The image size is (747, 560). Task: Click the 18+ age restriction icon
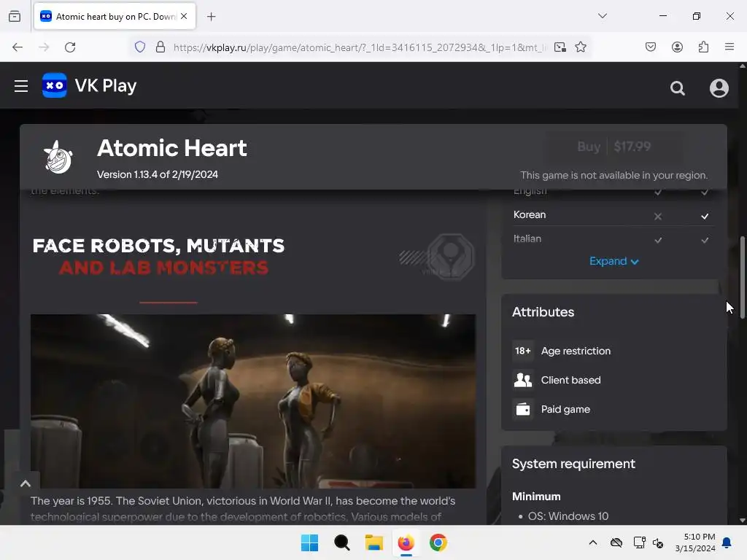tap(522, 351)
